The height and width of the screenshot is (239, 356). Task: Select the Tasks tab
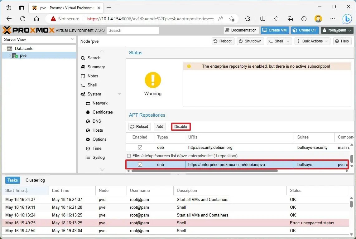(x=12, y=180)
